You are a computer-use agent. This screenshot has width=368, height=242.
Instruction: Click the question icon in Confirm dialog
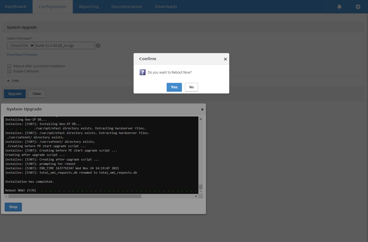[143, 72]
